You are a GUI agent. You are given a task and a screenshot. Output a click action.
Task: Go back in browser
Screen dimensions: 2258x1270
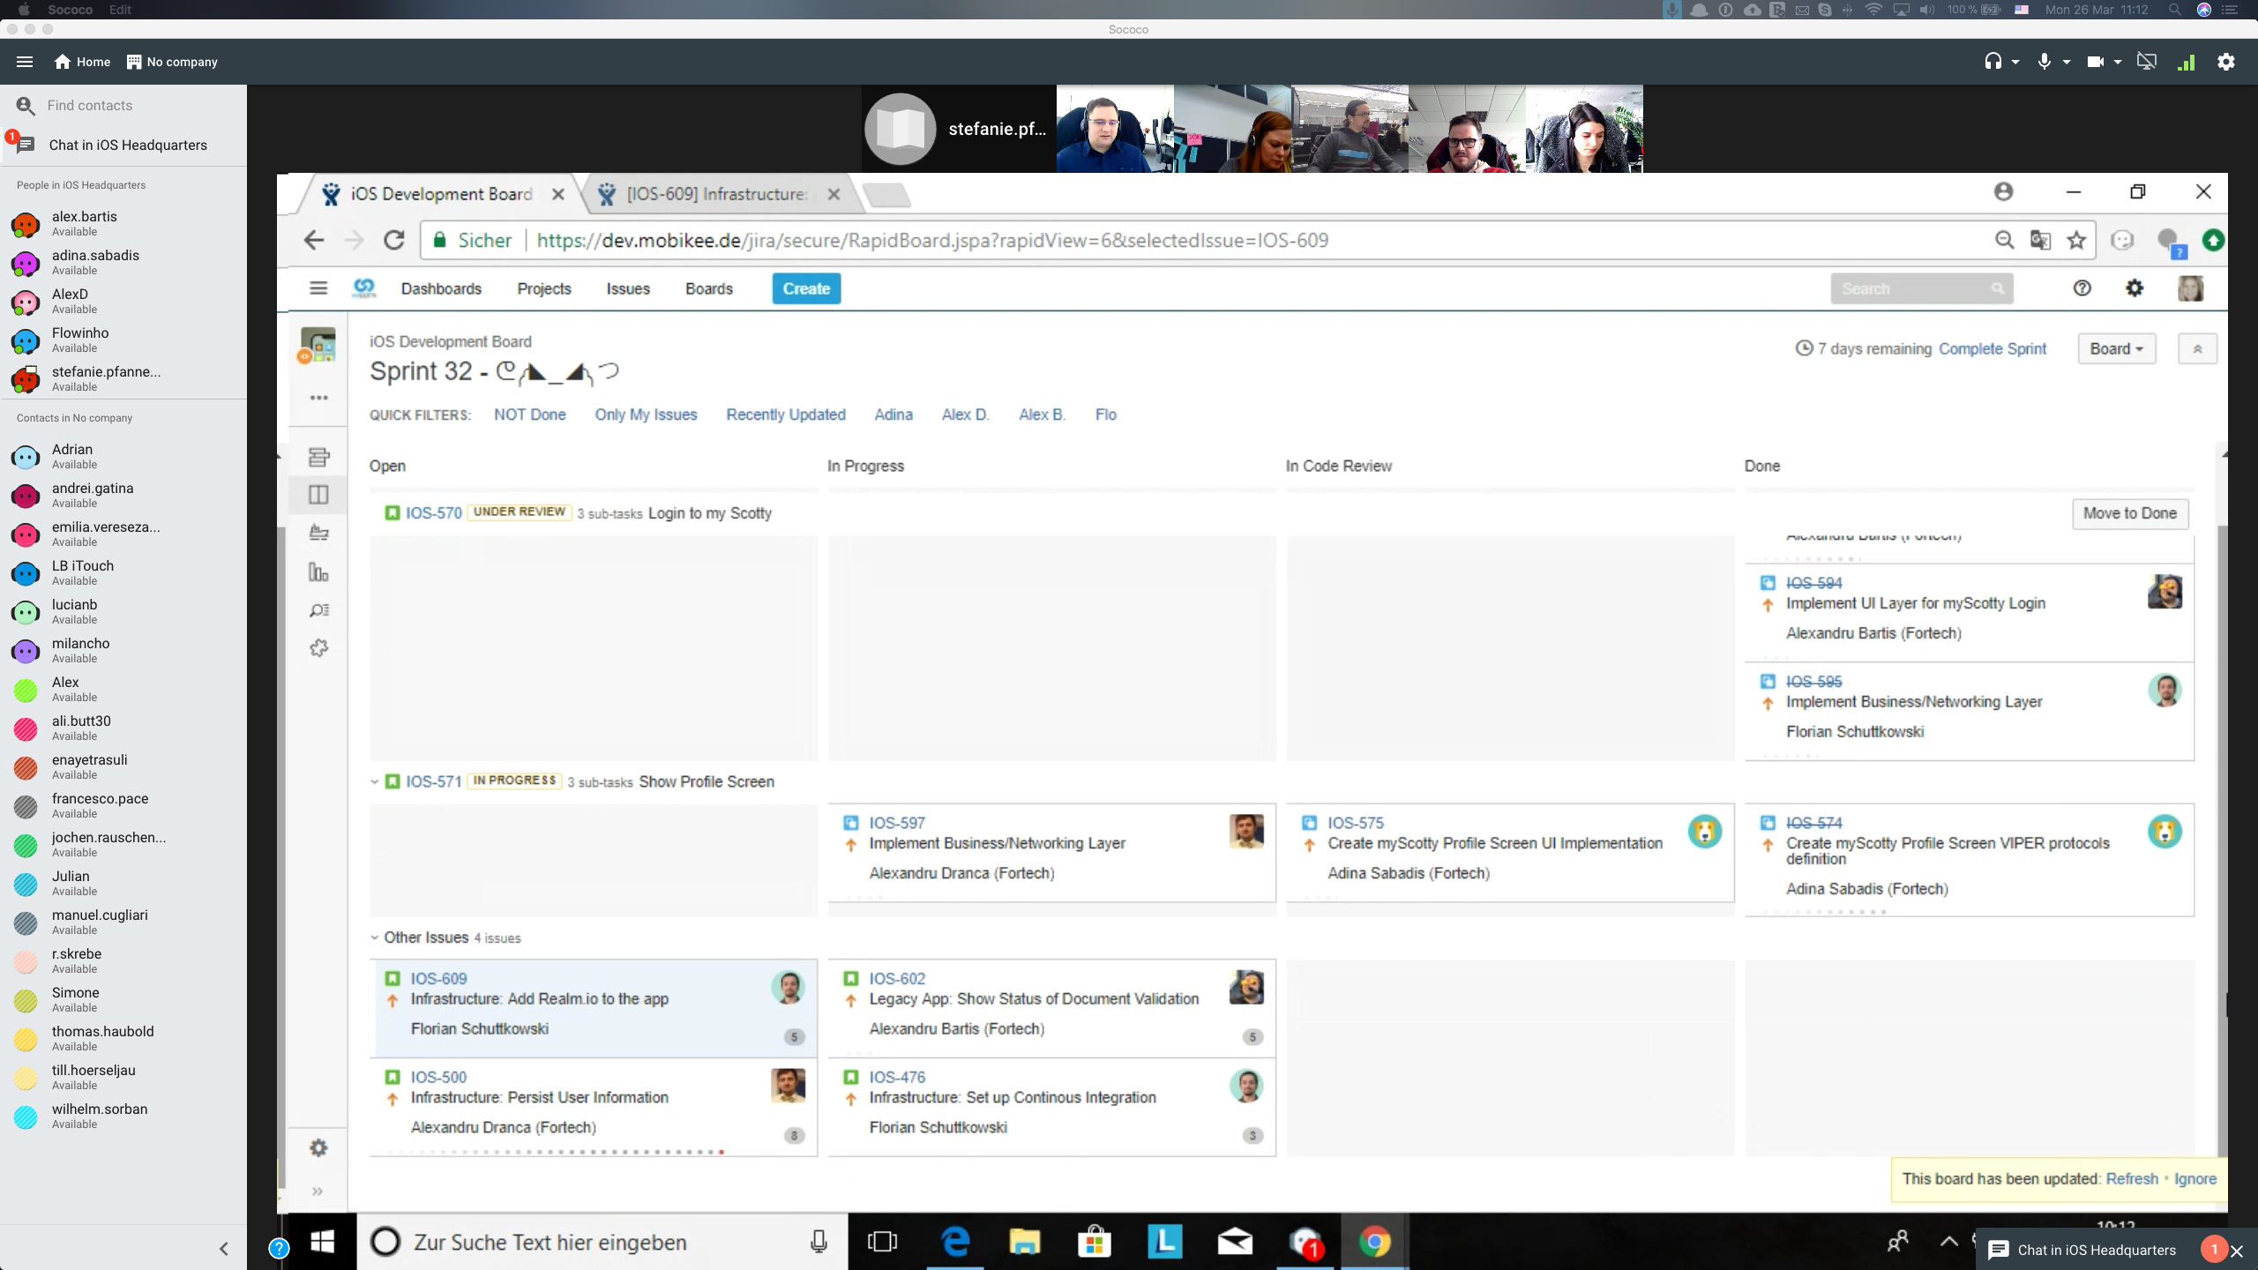pos(314,240)
